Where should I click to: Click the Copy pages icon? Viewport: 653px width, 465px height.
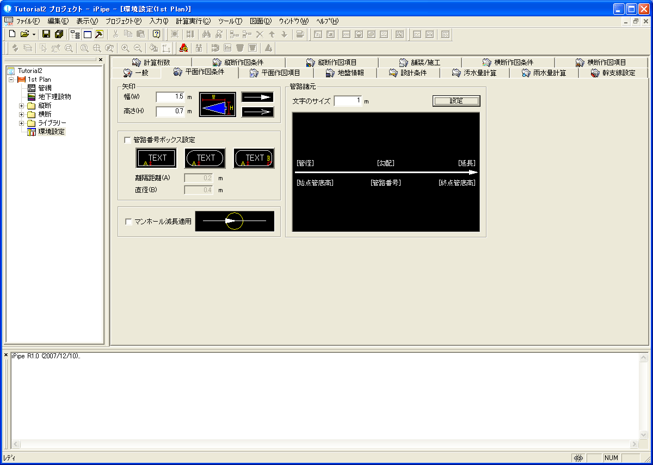tap(128, 34)
